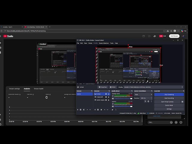
Task: Remove configurable transition with trash icon
Action: click(x=148, y=101)
